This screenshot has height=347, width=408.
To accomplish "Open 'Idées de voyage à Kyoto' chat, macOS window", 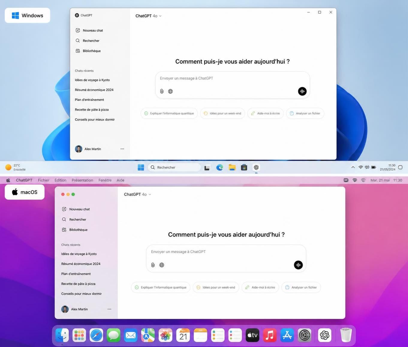I will [79, 254].
